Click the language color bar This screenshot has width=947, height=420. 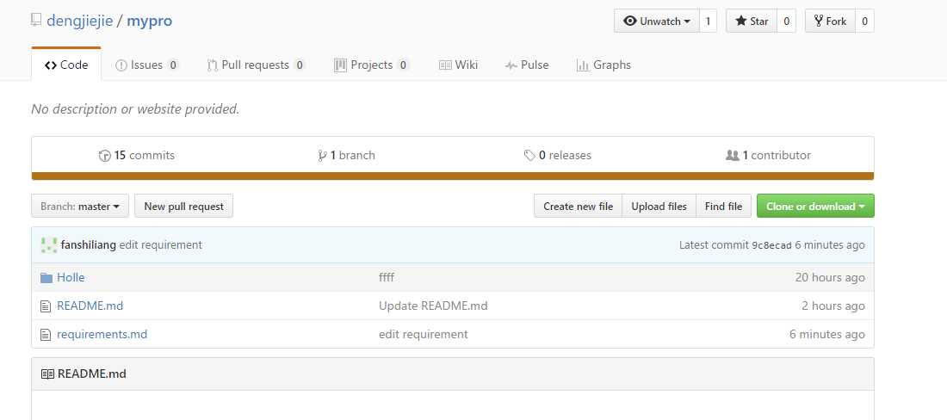pyautogui.click(x=452, y=176)
